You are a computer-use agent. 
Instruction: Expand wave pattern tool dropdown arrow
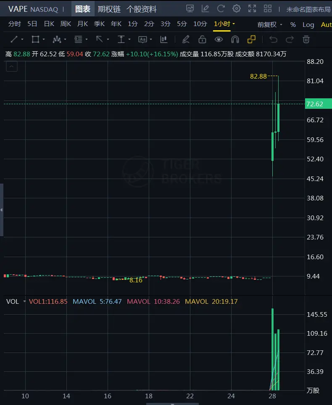[x=65, y=39]
